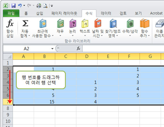
Task: Click the 함수 삽입 (Insert Function) fx icon
Action: (10, 23)
